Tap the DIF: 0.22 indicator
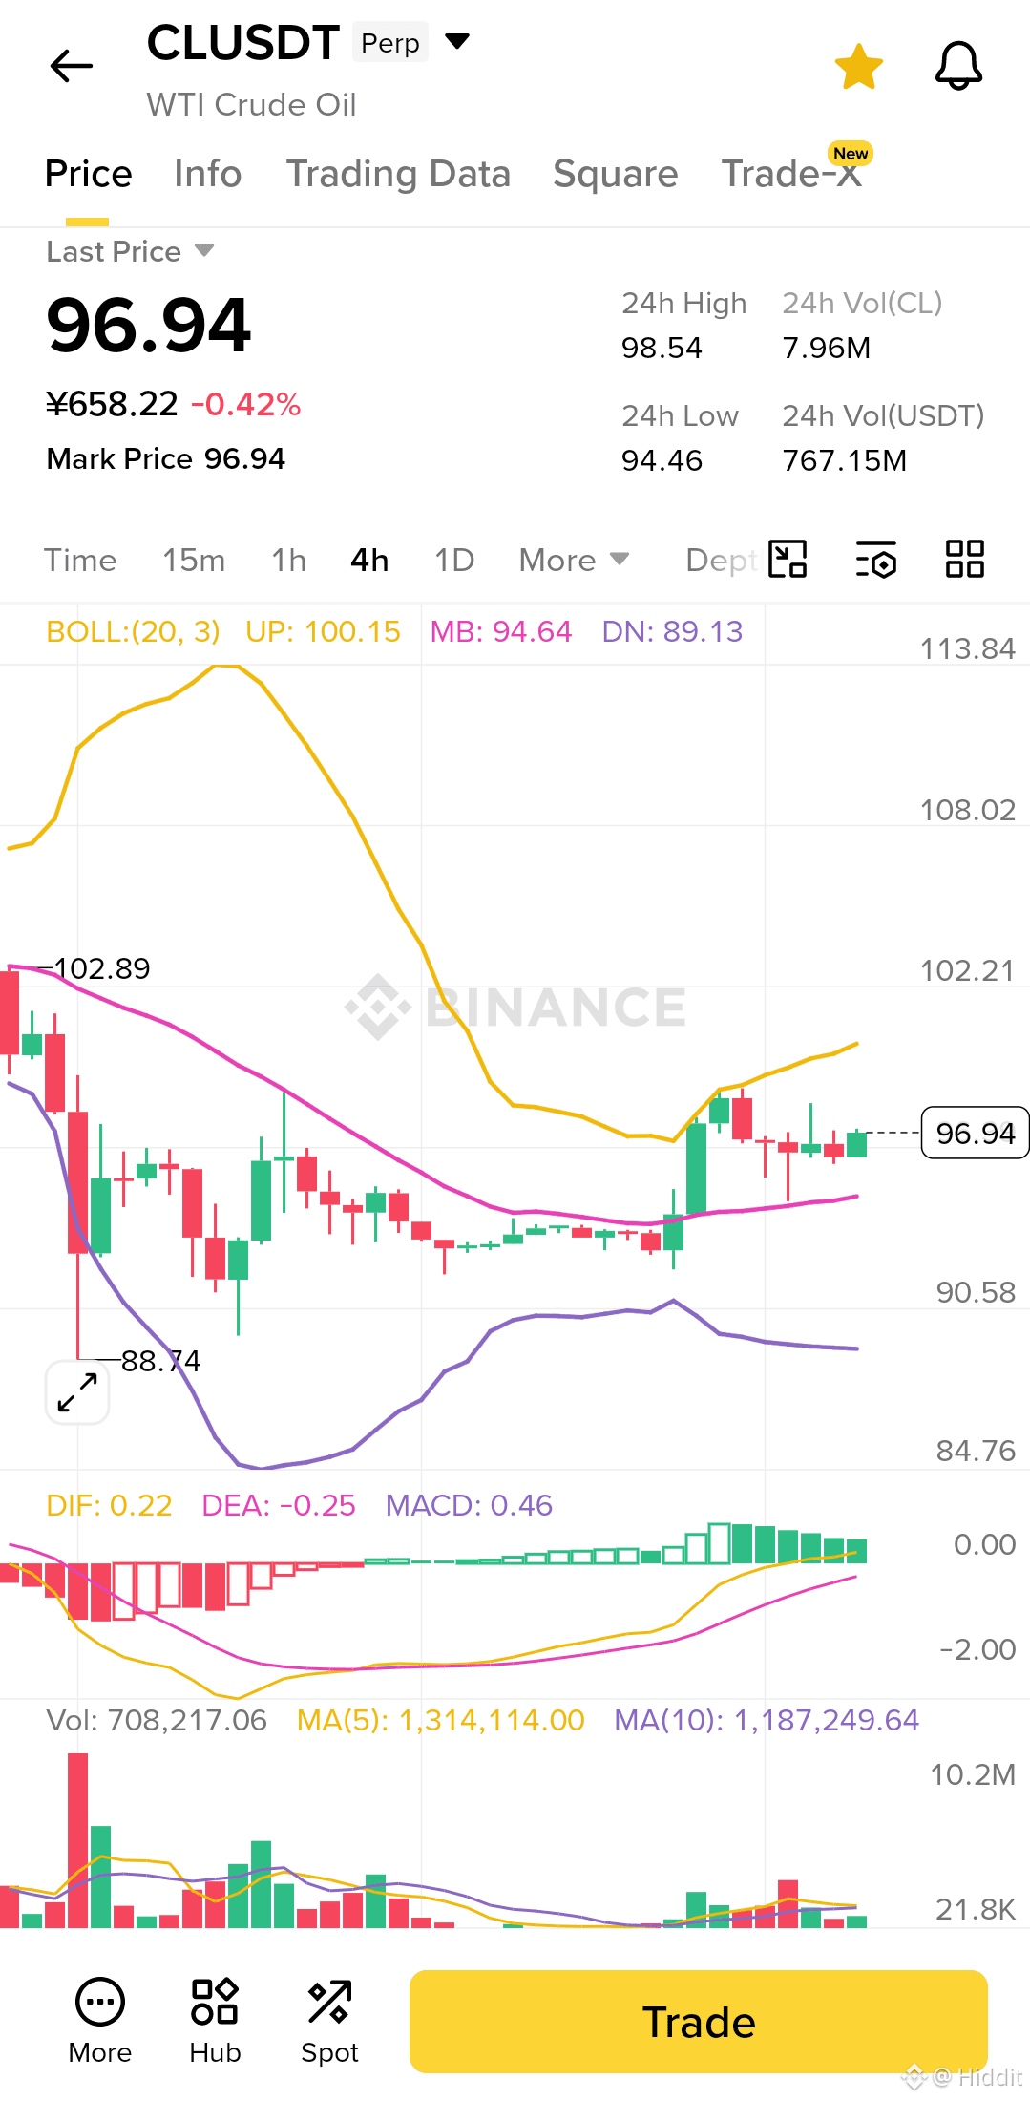This screenshot has height=2101, width=1030. click(109, 1505)
